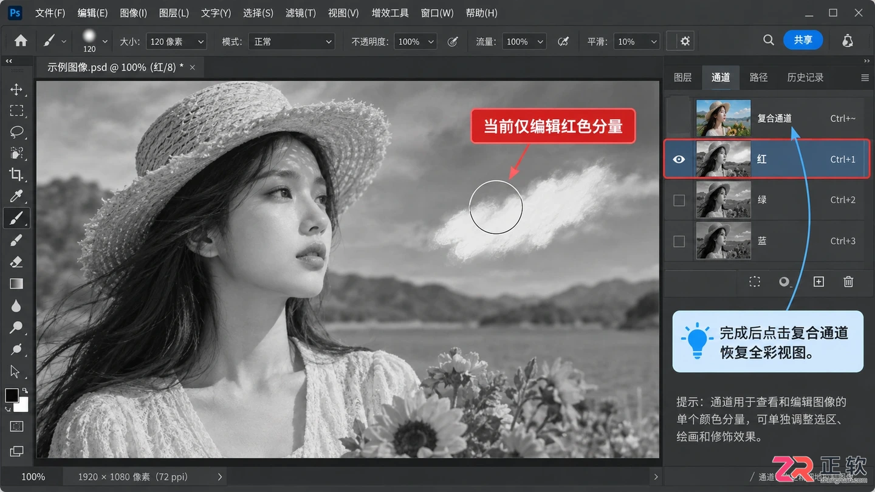Load channel as selection icon

755,281
